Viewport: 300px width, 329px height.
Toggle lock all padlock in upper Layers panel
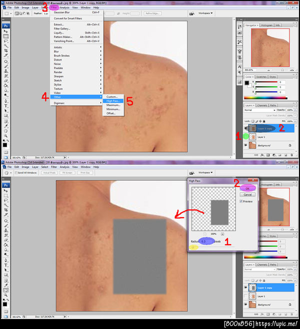pyautogui.click(x=264, y=121)
